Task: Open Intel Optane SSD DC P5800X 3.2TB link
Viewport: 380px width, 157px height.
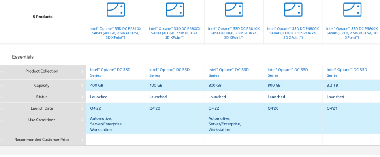Action: click(x=352, y=33)
